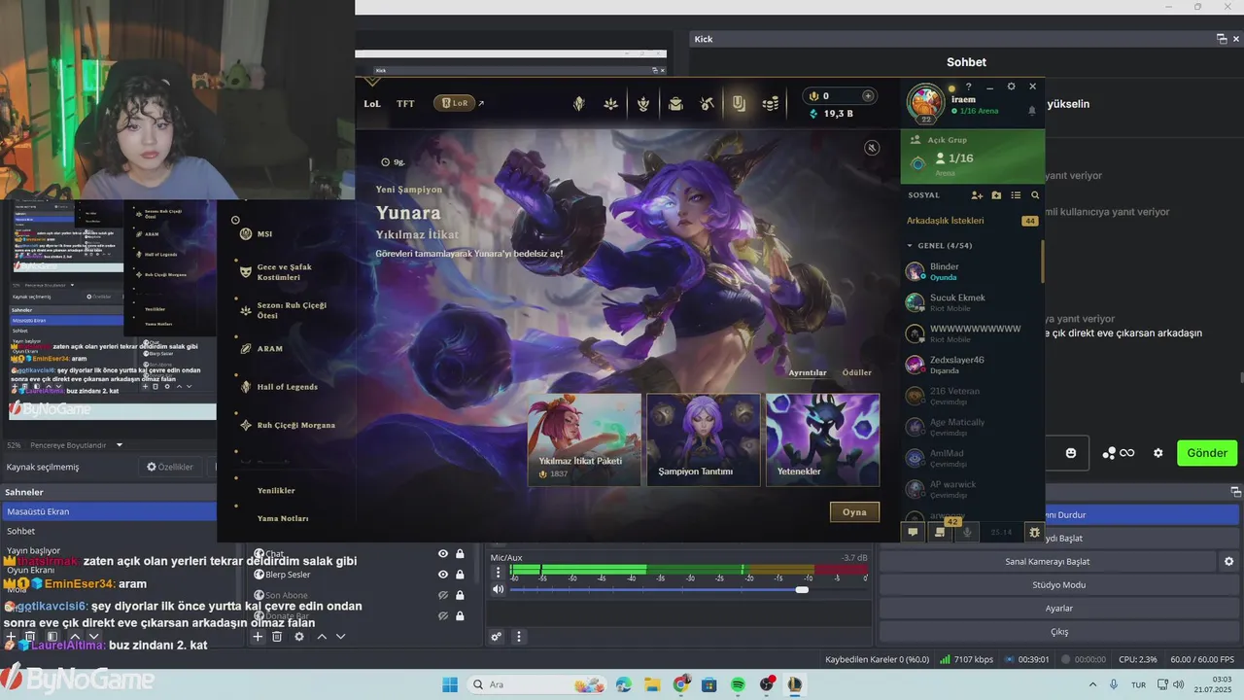This screenshot has width=1244, height=700.
Task: Open the hammer loot crafting icon
Action: (x=708, y=103)
